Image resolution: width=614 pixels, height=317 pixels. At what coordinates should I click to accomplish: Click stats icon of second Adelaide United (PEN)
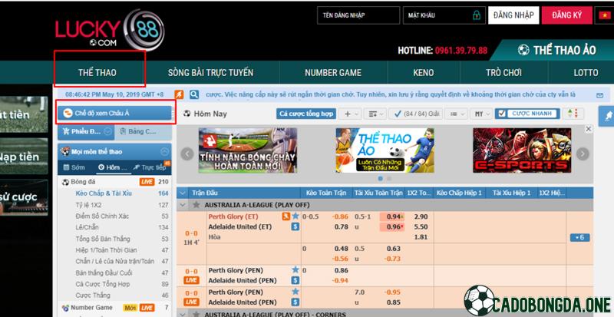click(295, 302)
